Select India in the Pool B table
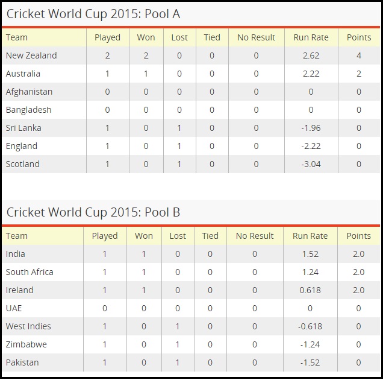383x380 pixels. pyautogui.click(x=16, y=254)
